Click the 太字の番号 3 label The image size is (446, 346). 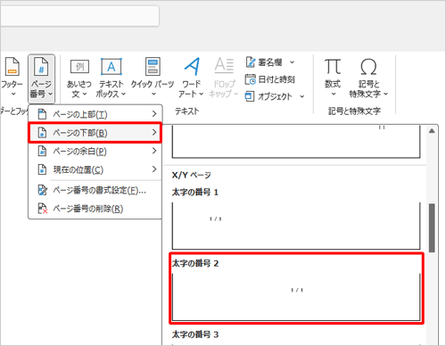point(195,334)
